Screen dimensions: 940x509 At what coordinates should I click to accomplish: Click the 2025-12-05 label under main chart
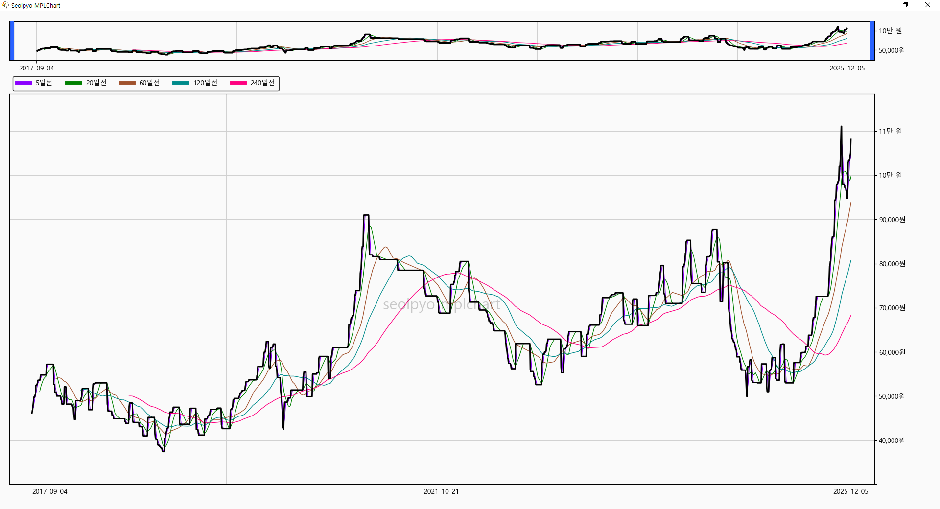[x=850, y=491]
